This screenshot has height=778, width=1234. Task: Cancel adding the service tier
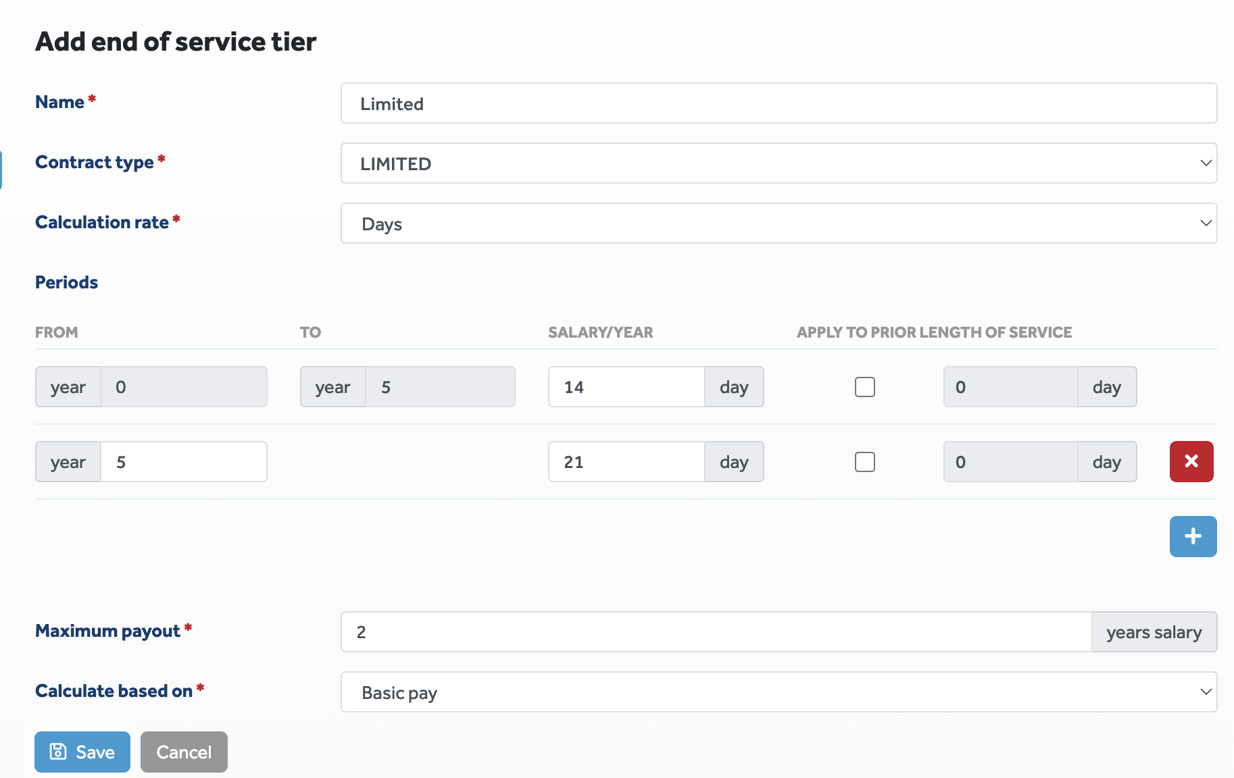[184, 752]
